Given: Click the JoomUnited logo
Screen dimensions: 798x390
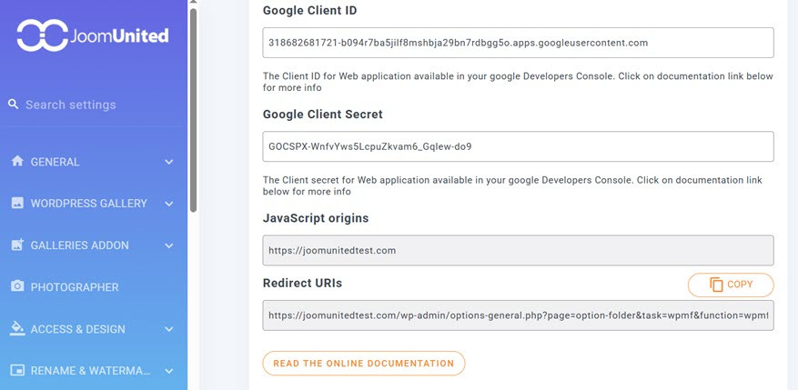Looking at the screenshot, I should pyautogui.click(x=92, y=35).
